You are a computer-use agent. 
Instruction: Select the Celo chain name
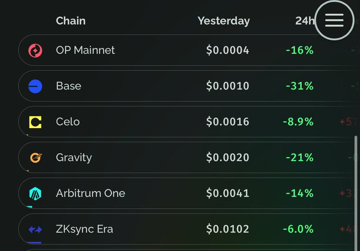pyautogui.click(x=68, y=122)
